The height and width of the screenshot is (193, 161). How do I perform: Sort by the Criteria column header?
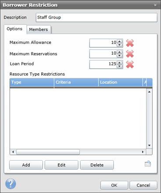pos(76,82)
